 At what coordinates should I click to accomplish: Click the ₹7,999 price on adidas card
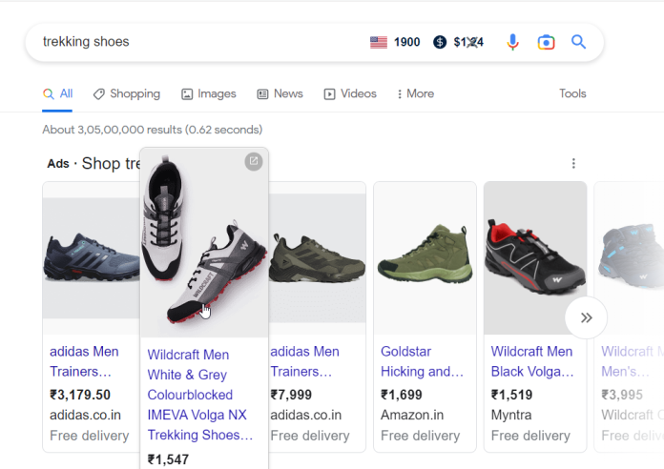click(291, 395)
